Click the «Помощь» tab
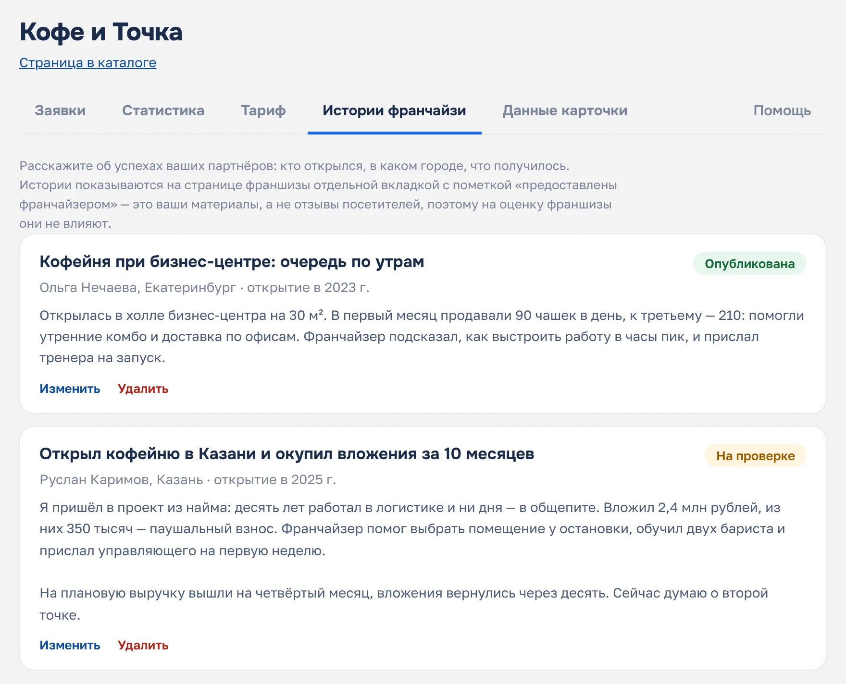 (782, 110)
